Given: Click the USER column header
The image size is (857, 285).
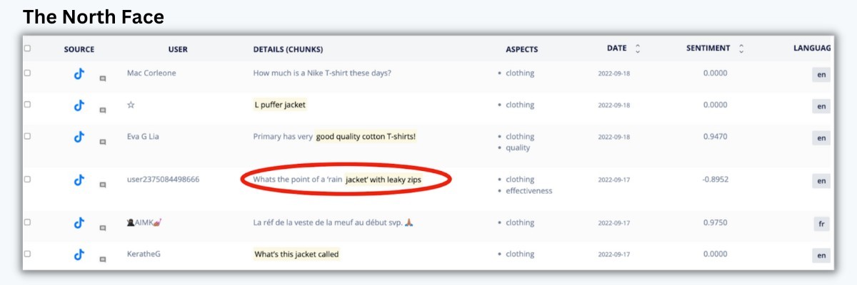Looking at the screenshot, I should [x=178, y=49].
